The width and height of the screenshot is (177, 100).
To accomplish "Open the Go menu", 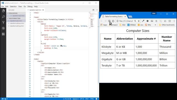I will coord(25,7).
